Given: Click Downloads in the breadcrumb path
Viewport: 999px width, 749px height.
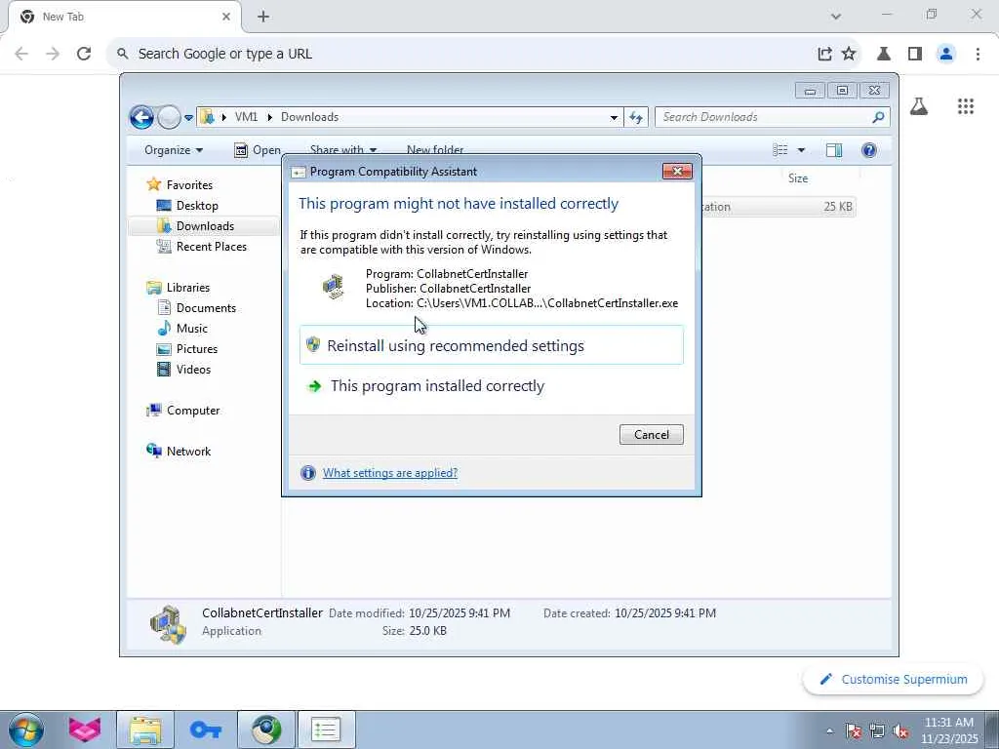Looking at the screenshot, I should [309, 117].
